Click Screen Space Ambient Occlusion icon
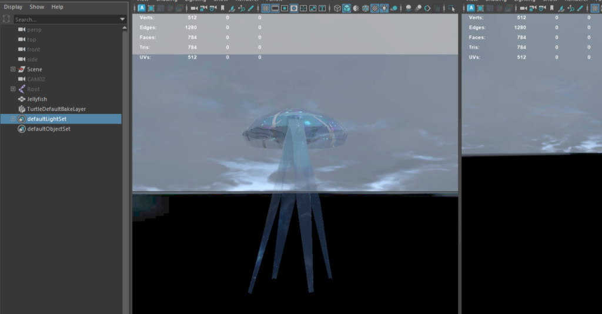 409,8
